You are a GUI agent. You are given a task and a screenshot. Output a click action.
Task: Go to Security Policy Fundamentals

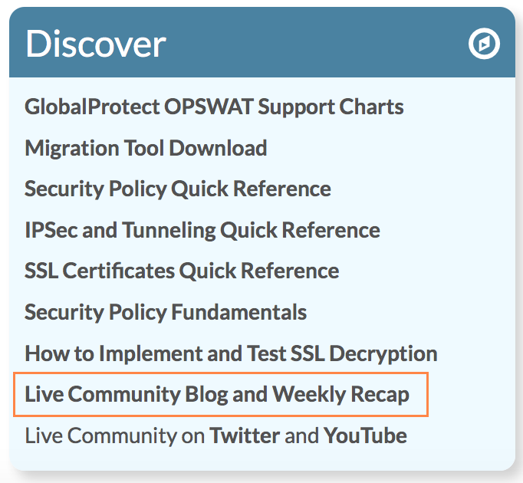tap(166, 313)
